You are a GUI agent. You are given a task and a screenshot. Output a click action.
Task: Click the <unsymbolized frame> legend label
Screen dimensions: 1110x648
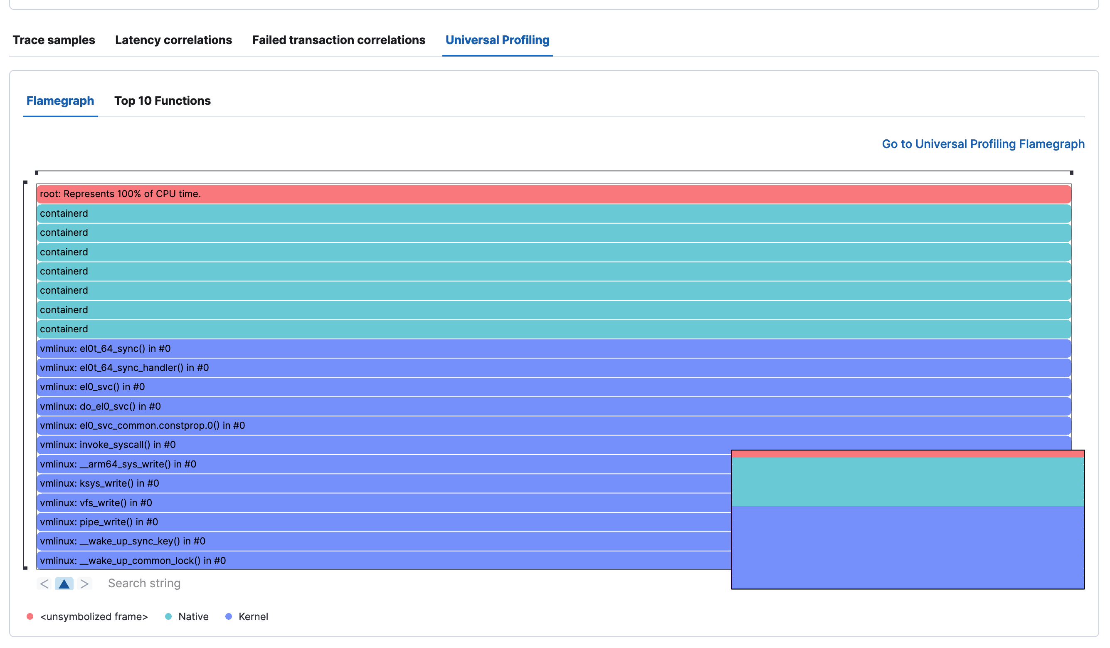[94, 617]
